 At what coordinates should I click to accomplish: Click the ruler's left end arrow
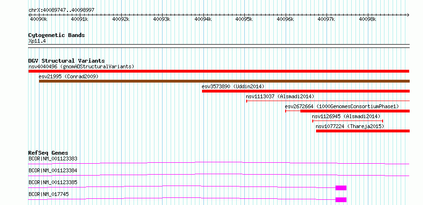29,15
